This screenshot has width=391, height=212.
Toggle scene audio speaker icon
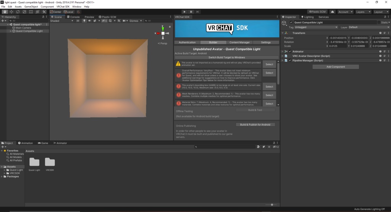89,21
